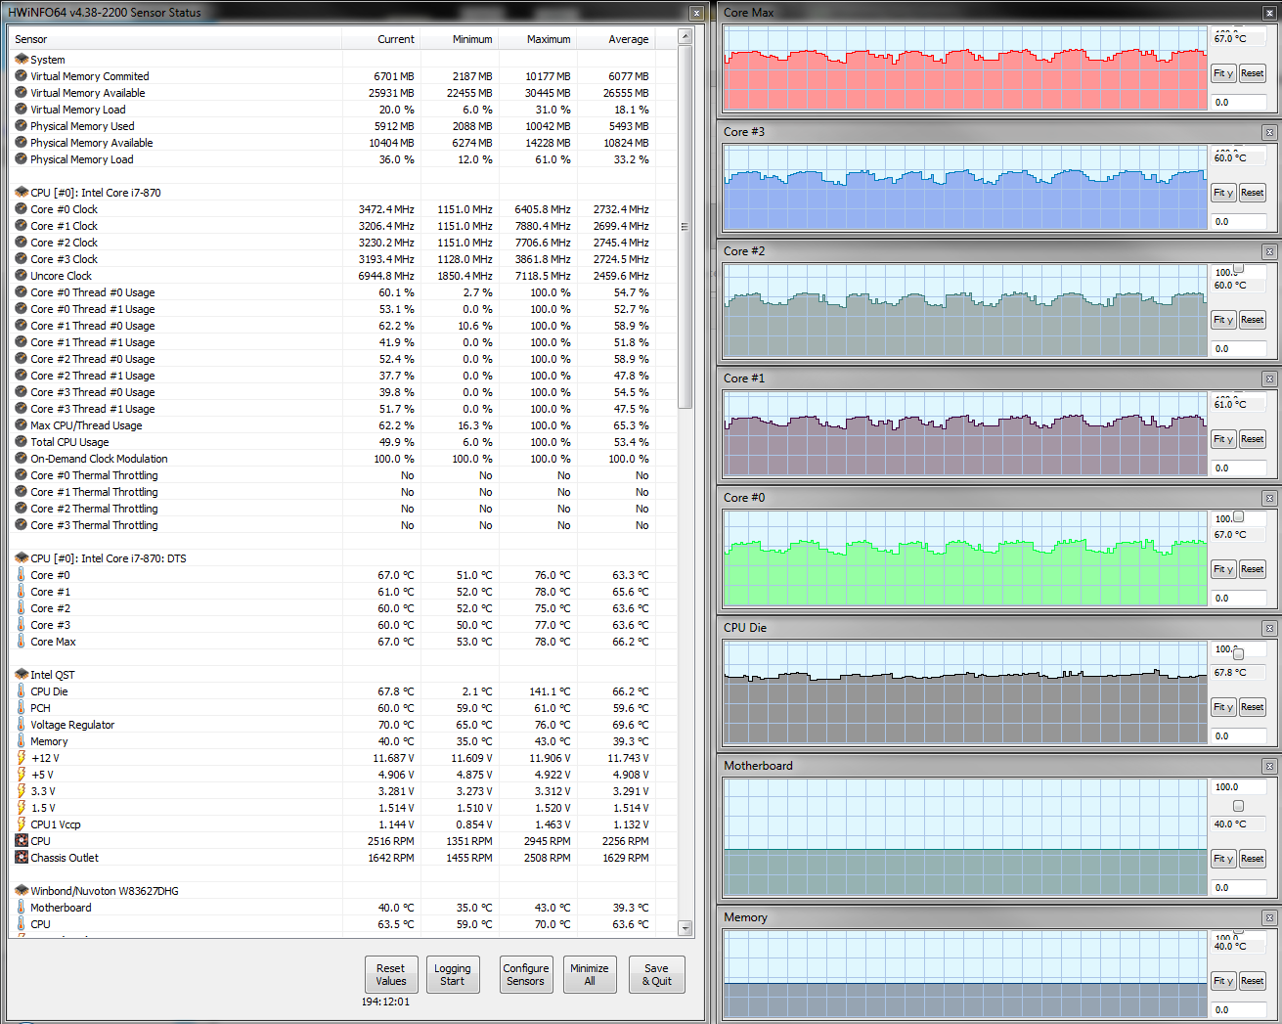The image size is (1282, 1024).
Task: Click the Minimum column header
Action: pyautogui.click(x=460, y=39)
